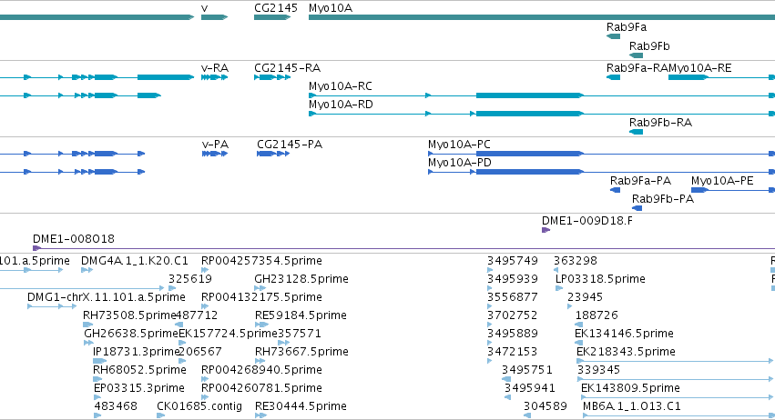Click the RP004260781.5prime EST label
Image resolution: width=775 pixels, height=420 pixels.
click(x=261, y=389)
